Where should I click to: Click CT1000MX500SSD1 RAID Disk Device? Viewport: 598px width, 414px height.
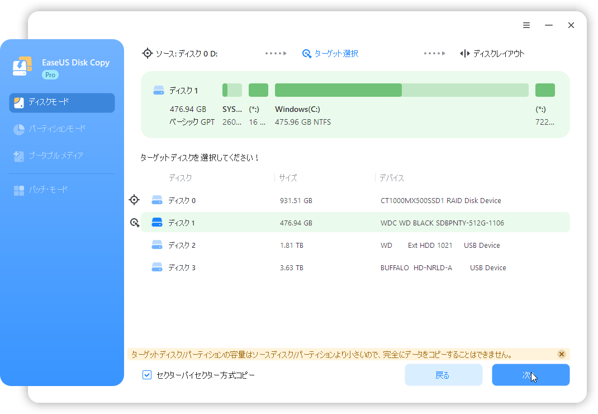point(441,200)
